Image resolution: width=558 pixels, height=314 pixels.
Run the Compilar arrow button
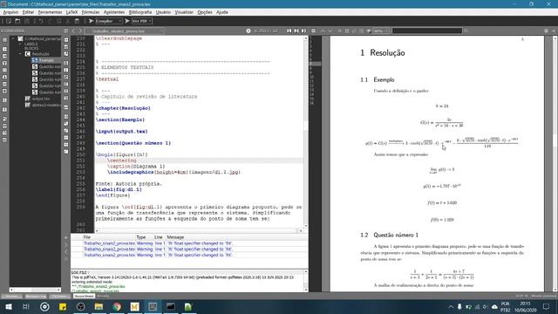pos(91,21)
